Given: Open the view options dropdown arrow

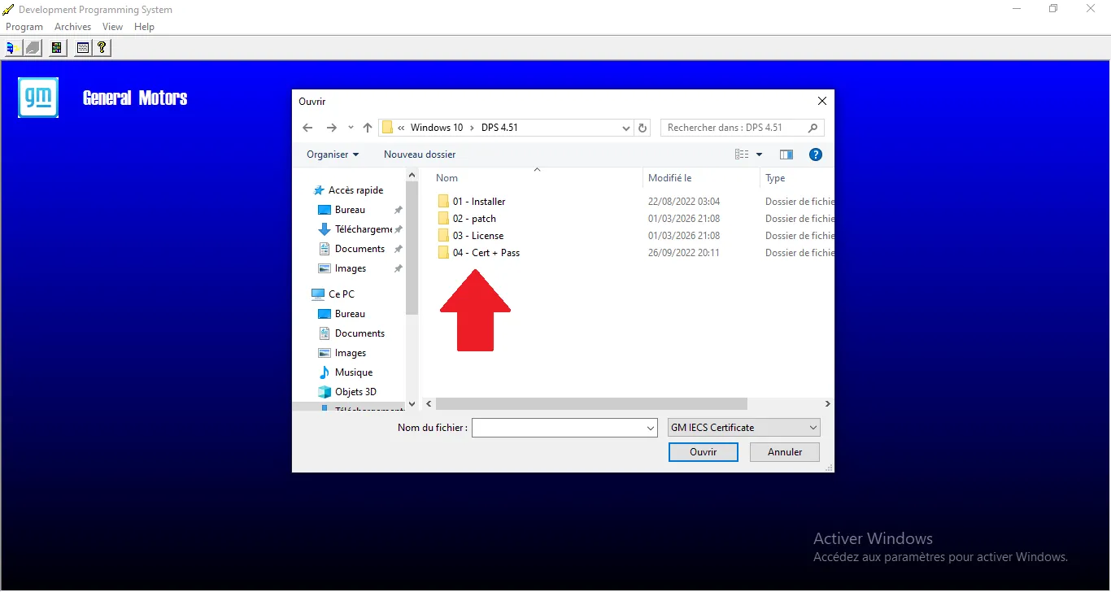Looking at the screenshot, I should pos(760,155).
